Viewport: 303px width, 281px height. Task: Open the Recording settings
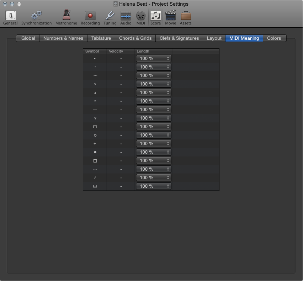coord(90,16)
